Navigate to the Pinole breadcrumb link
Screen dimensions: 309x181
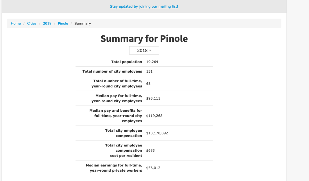click(63, 23)
